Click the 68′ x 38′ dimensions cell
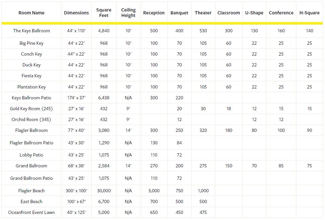325x220 pixels. tap(76, 166)
